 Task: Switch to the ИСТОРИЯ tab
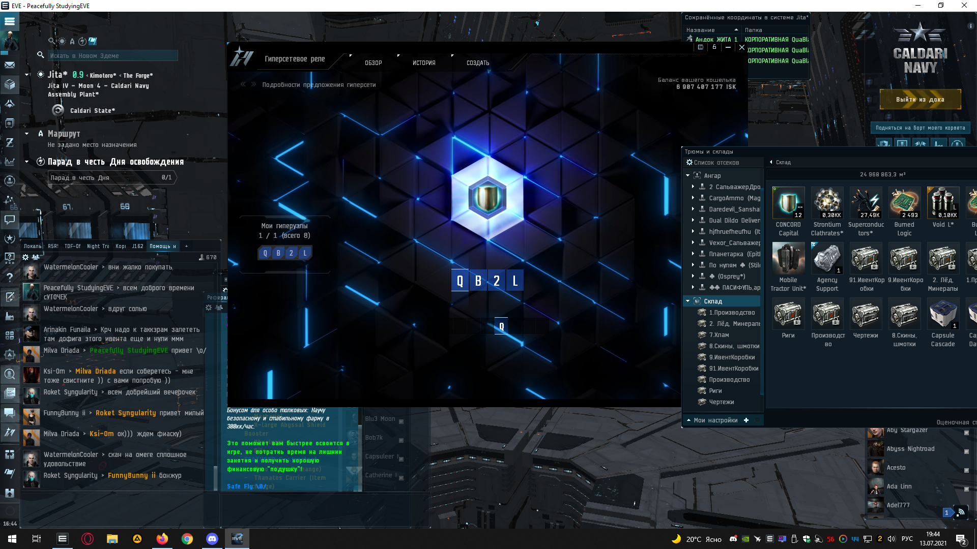tap(424, 63)
